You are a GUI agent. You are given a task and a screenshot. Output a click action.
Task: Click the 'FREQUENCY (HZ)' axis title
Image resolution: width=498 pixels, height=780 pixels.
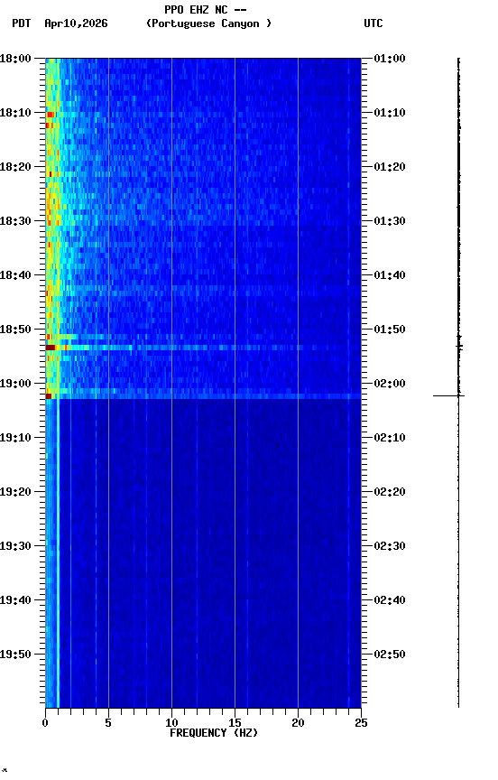(214, 733)
